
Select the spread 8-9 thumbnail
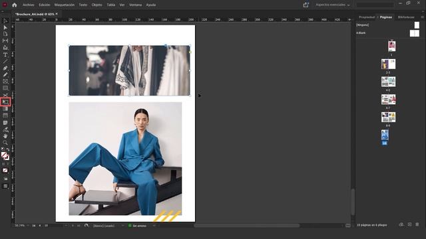(x=388, y=117)
